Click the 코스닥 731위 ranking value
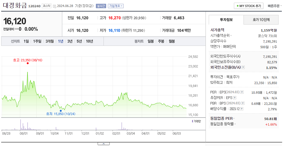 point(268,36)
